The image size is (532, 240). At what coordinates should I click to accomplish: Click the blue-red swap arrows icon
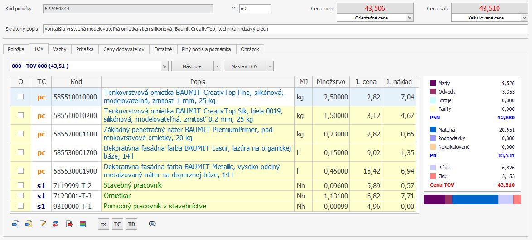pos(56,224)
